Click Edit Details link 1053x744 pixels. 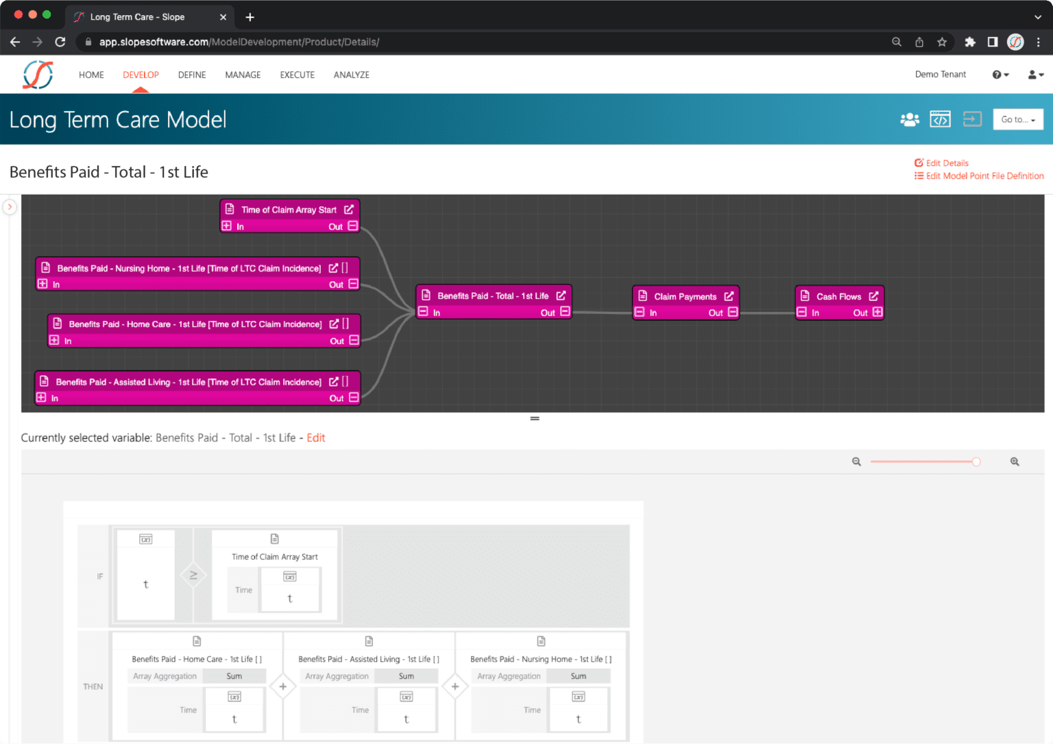pos(947,163)
